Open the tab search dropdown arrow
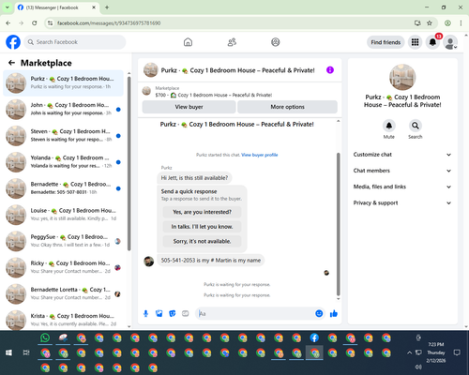This screenshot has width=469, height=375. [x=8, y=7]
